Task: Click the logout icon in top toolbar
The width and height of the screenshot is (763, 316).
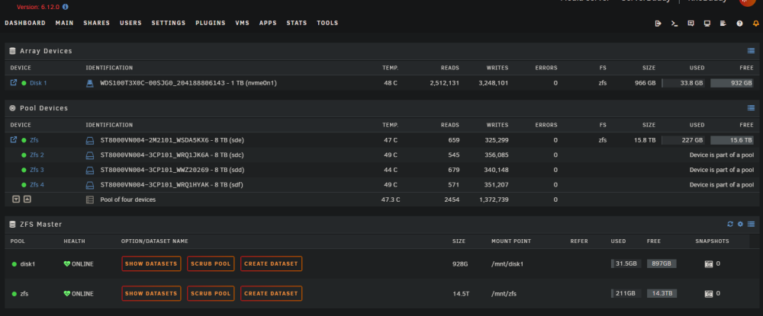Action: 658,24
